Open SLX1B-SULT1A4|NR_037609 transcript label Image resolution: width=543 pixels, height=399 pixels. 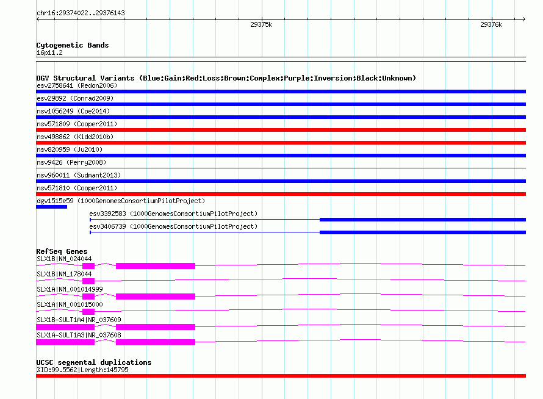(79, 320)
